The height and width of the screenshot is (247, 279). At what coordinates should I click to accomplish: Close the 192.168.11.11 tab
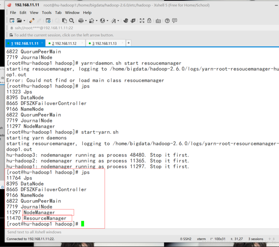tap(42, 43)
